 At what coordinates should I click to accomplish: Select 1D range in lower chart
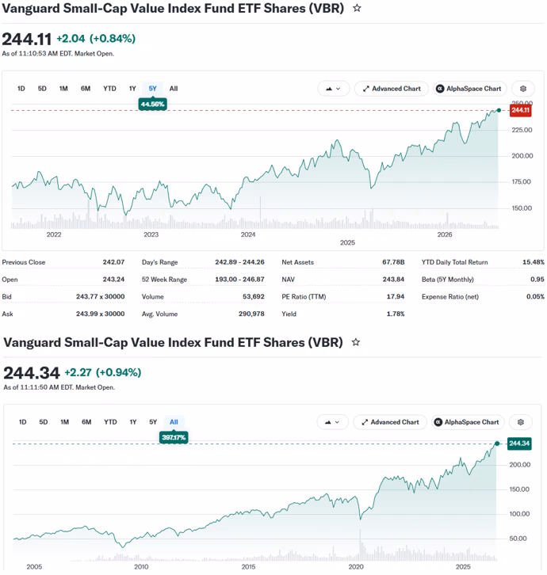[23, 421]
